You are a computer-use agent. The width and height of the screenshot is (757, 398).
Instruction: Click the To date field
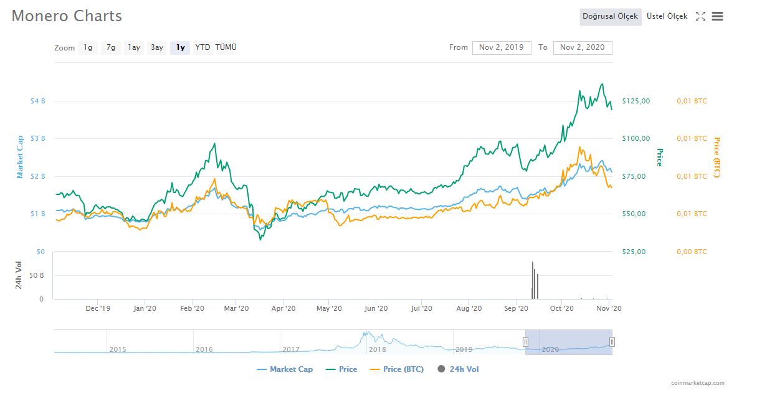pos(583,47)
